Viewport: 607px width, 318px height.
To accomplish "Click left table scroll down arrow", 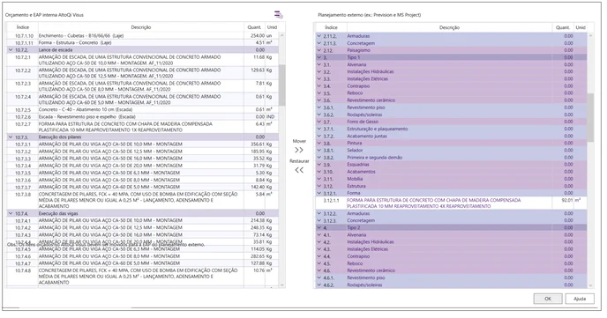I will 281,285.
